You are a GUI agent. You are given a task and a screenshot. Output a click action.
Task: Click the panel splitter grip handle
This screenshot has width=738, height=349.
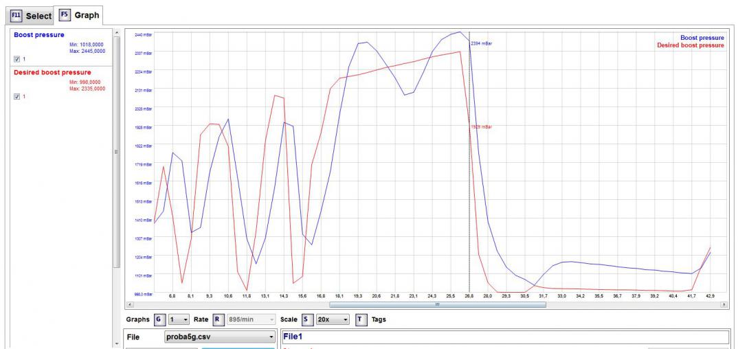(117, 152)
